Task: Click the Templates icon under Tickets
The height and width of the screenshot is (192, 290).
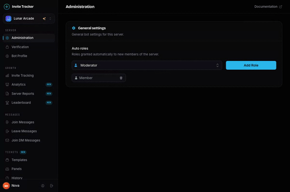Action: (x=7, y=160)
